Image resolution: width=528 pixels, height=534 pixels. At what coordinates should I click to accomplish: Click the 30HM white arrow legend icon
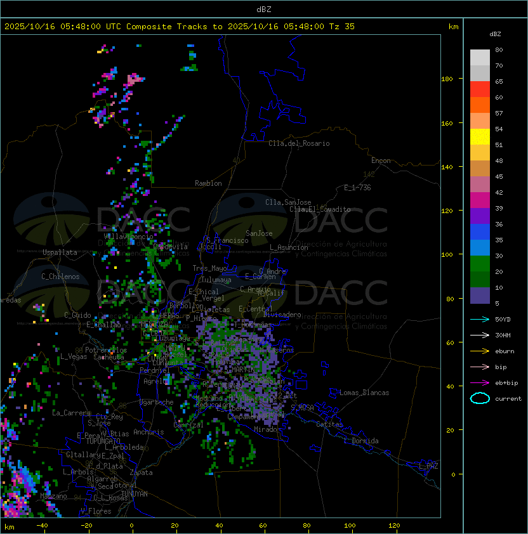[x=480, y=335]
